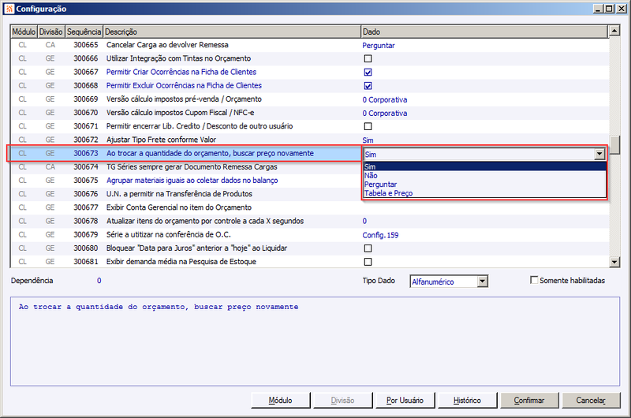Uncheck Permitir Criar Ocorrências na Ficha de Clientes

pyautogui.click(x=368, y=73)
